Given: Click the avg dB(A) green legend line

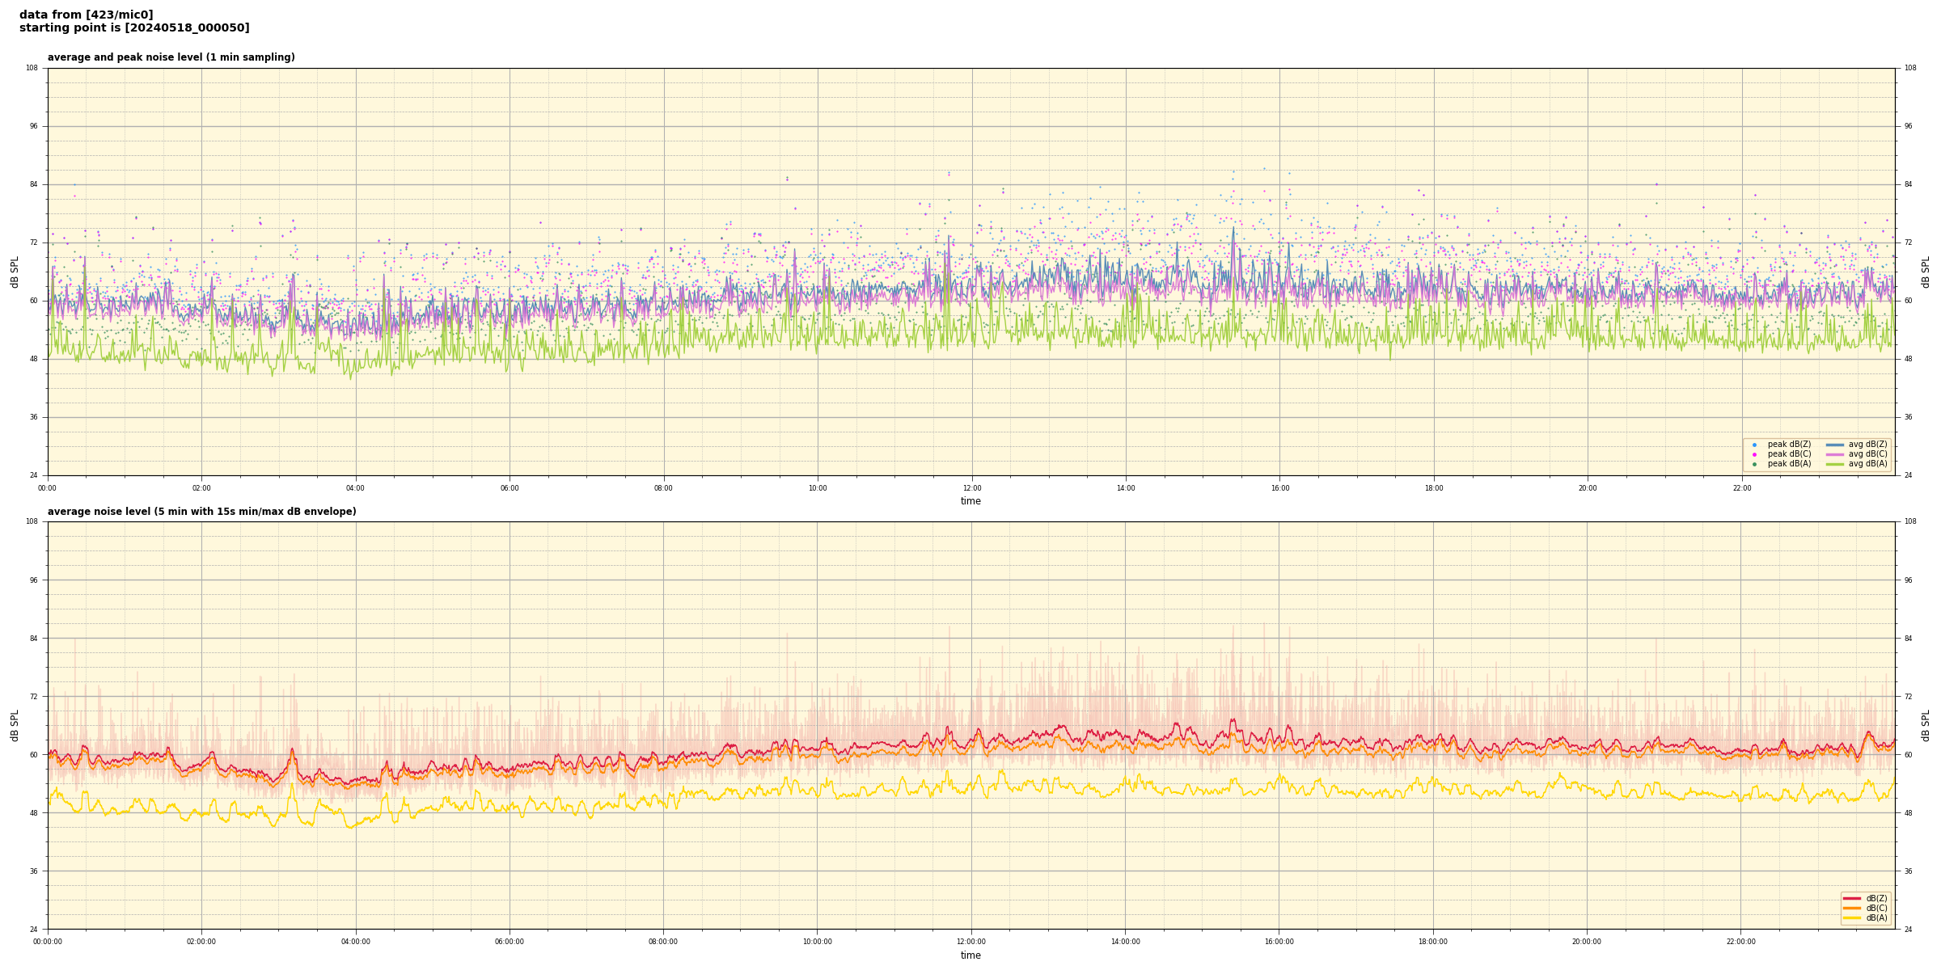Looking at the screenshot, I should coord(1835,464).
